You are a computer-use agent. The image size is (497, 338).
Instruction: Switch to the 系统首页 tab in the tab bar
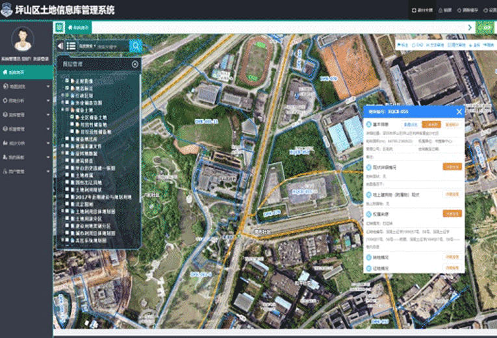pyautogui.click(x=79, y=27)
